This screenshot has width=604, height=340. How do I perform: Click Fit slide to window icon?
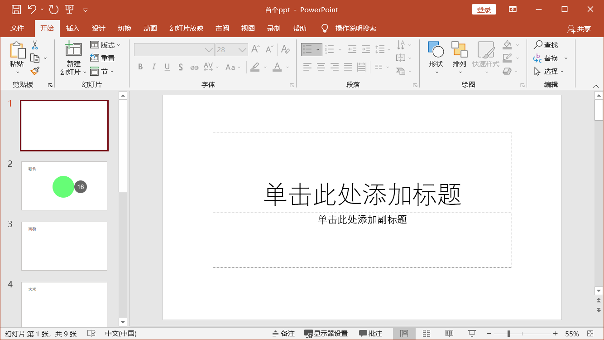point(590,334)
